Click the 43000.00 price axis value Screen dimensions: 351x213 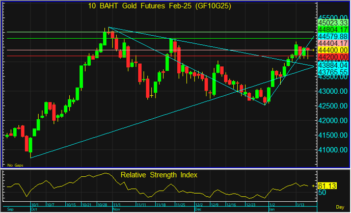[332, 91]
